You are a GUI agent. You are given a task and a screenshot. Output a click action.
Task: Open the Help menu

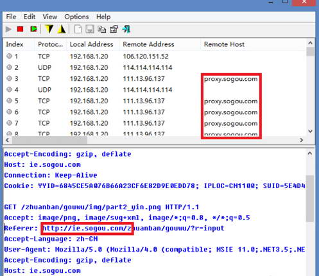tap(103, 17)
